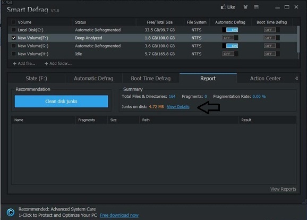Viewport: 307px width, 220px height.
Task: Click the 'Deep Analyzed' status text
Action: point(89,38)
